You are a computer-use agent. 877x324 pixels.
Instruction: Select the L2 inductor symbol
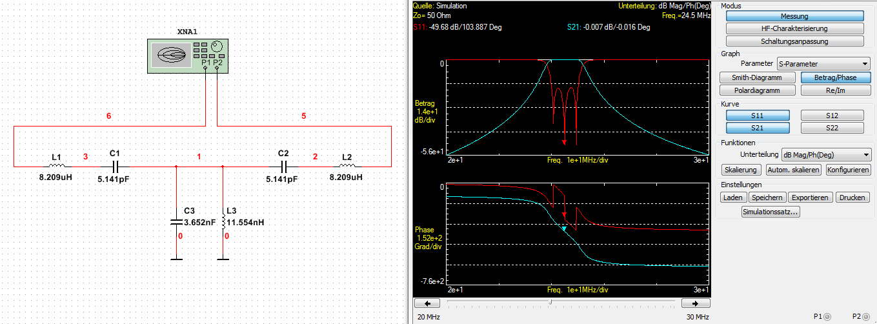click(x=347, y=166)
